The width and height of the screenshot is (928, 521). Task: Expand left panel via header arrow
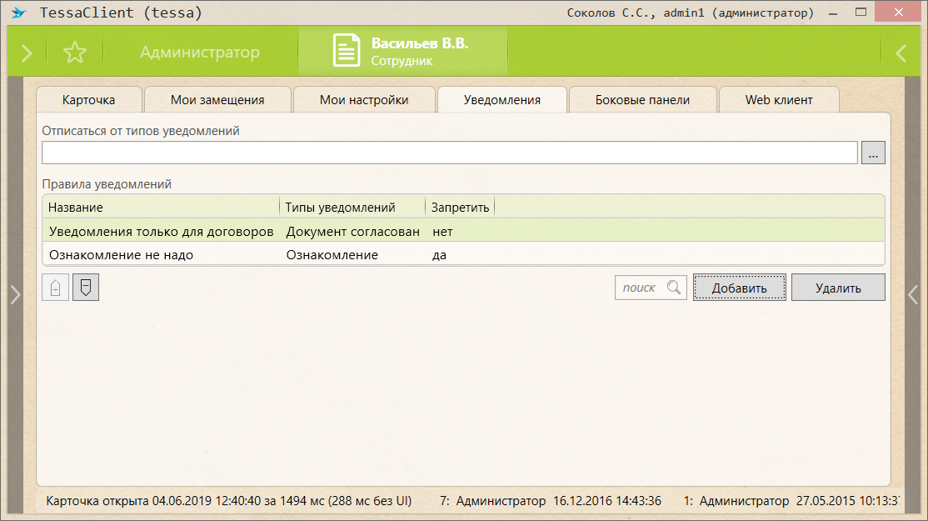(27, 53)
